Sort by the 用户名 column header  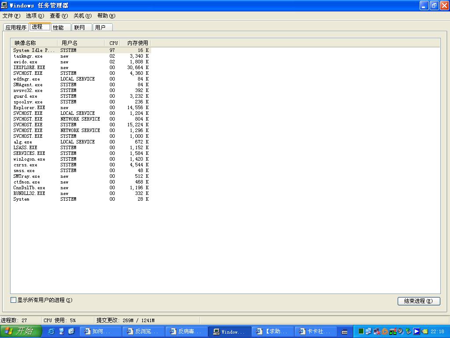point(81,43)
